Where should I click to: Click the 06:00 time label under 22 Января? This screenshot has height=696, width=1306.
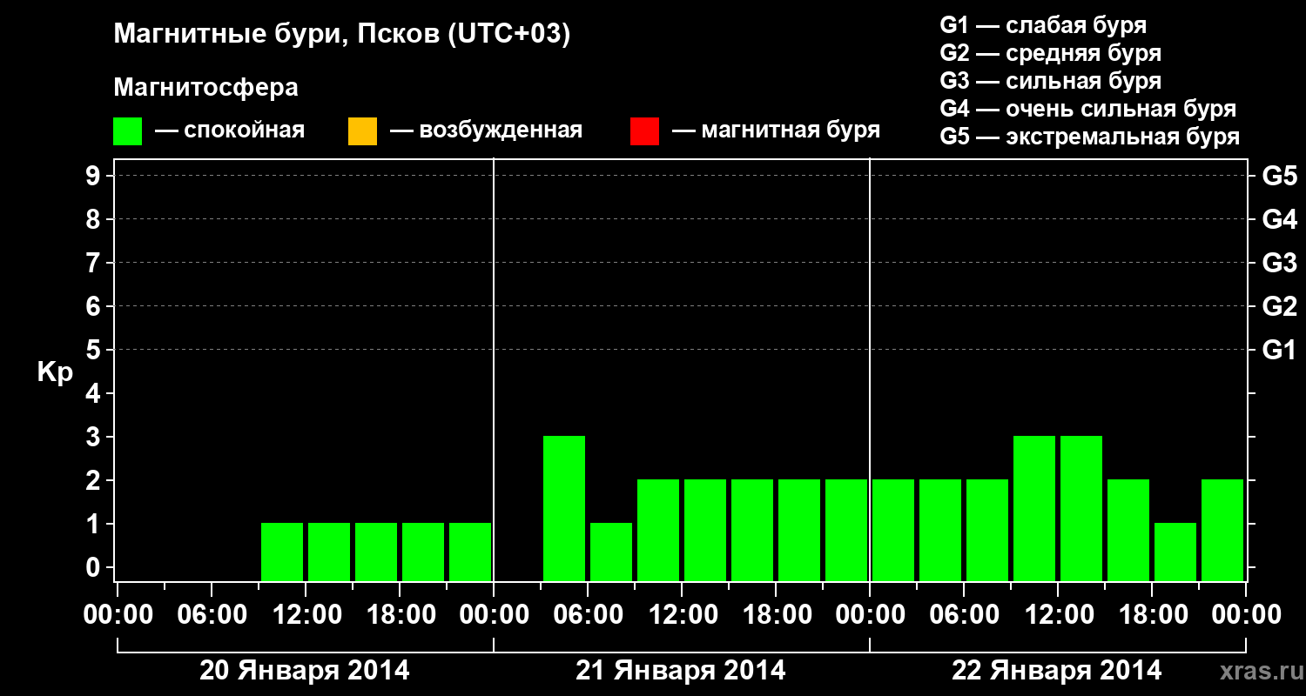point(964,615)
